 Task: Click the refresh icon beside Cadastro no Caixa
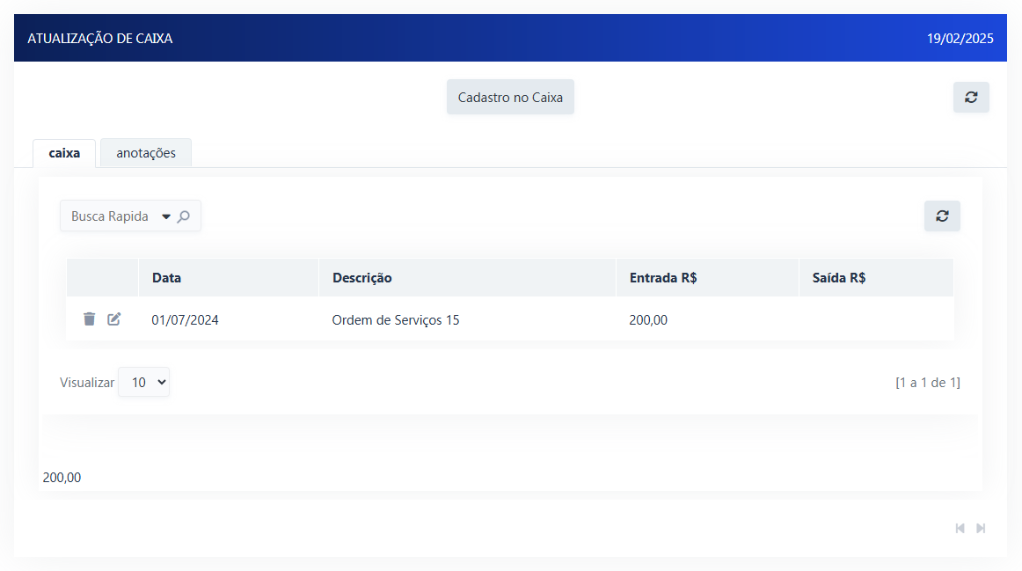pyautogui.click(x=971, y=97)
